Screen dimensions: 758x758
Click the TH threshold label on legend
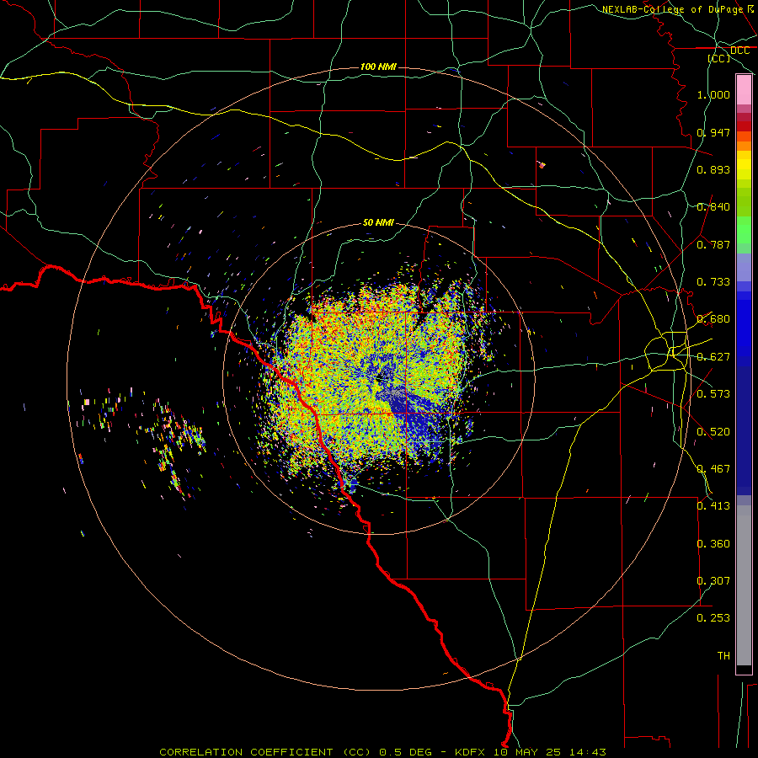point(723,656)
